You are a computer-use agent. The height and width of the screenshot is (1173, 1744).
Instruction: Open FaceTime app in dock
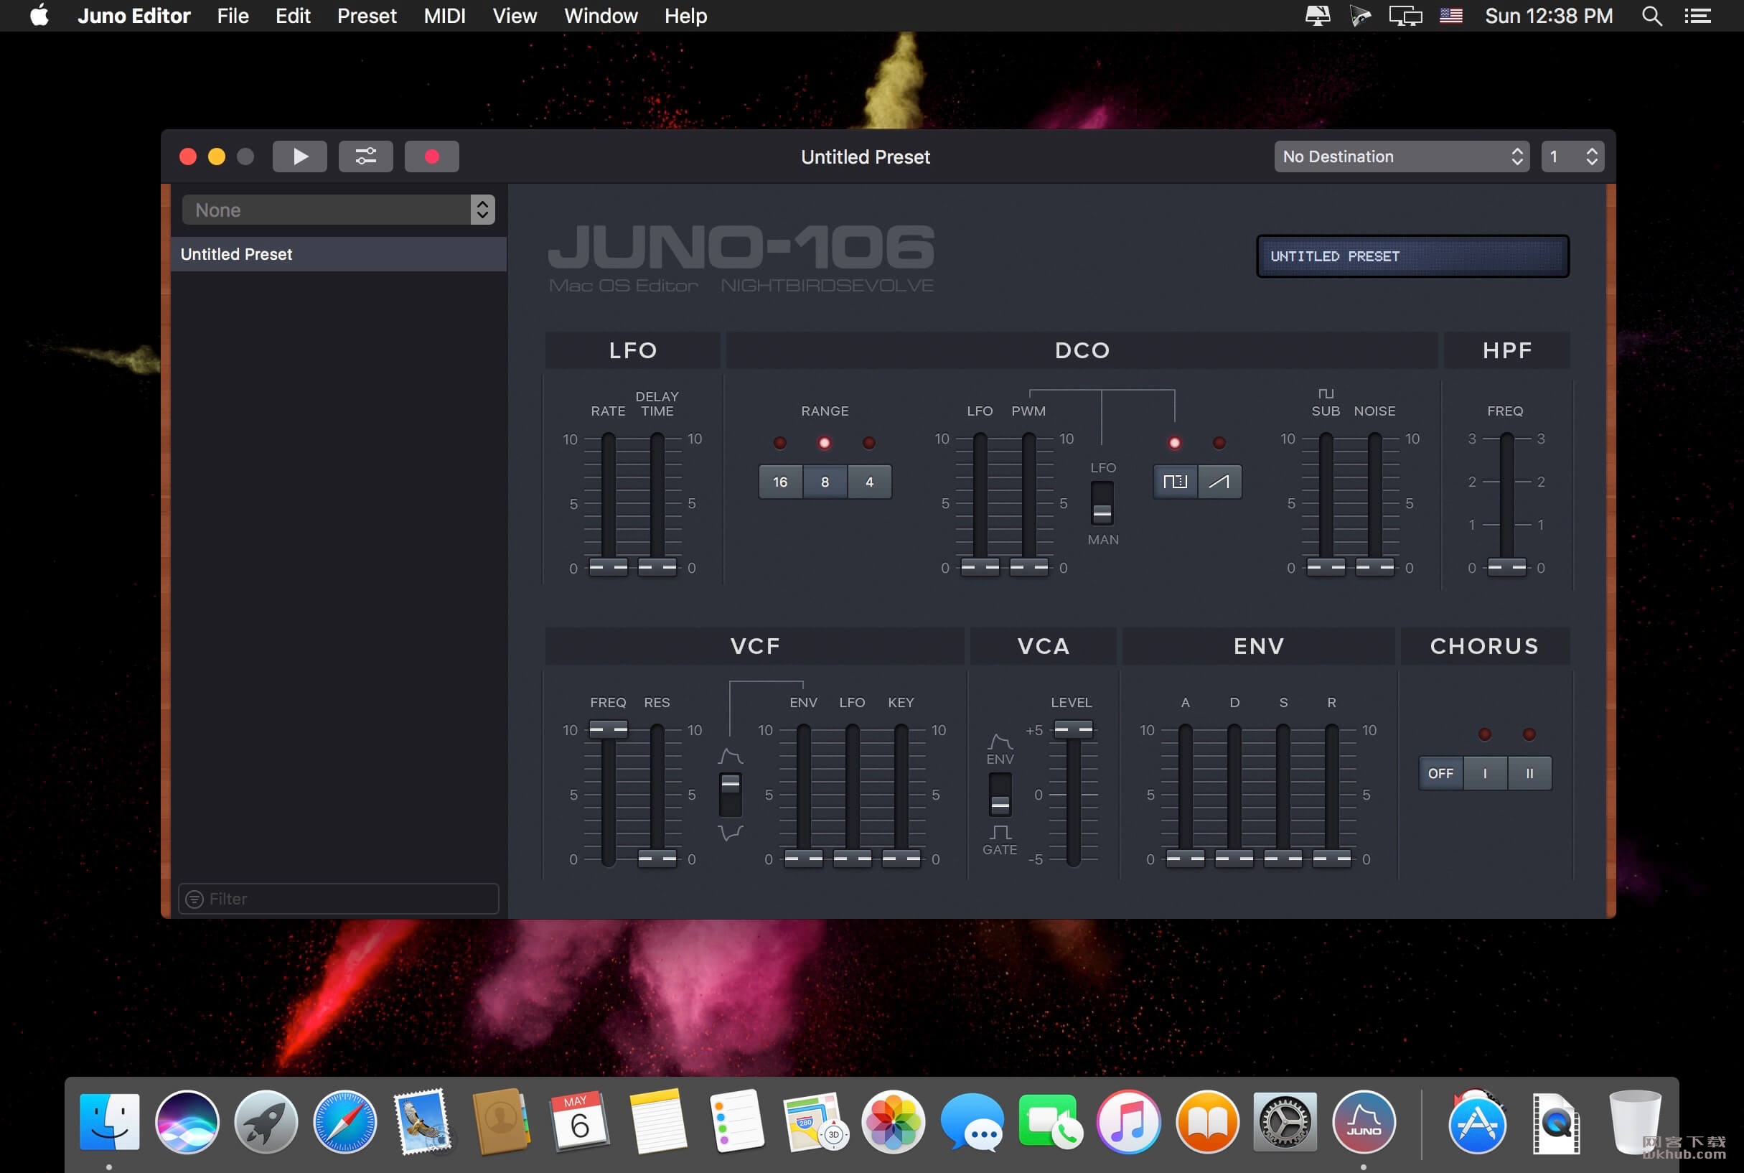point(1050,1121)
